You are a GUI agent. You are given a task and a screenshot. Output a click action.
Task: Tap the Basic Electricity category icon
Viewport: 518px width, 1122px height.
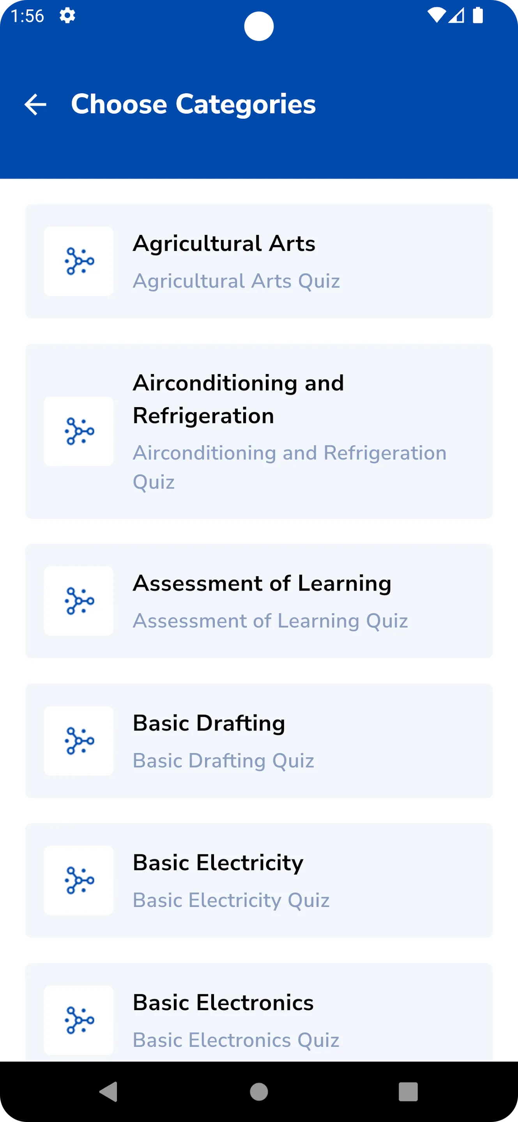[79, 880]
